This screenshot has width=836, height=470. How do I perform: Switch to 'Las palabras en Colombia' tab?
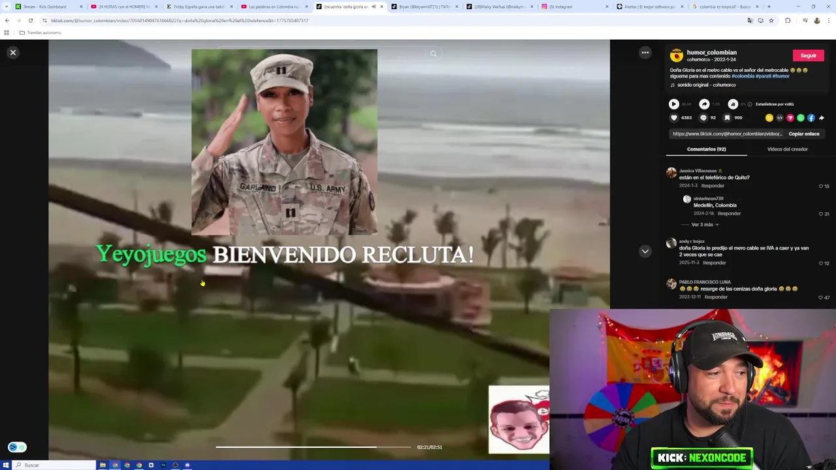tap(274, 7)
